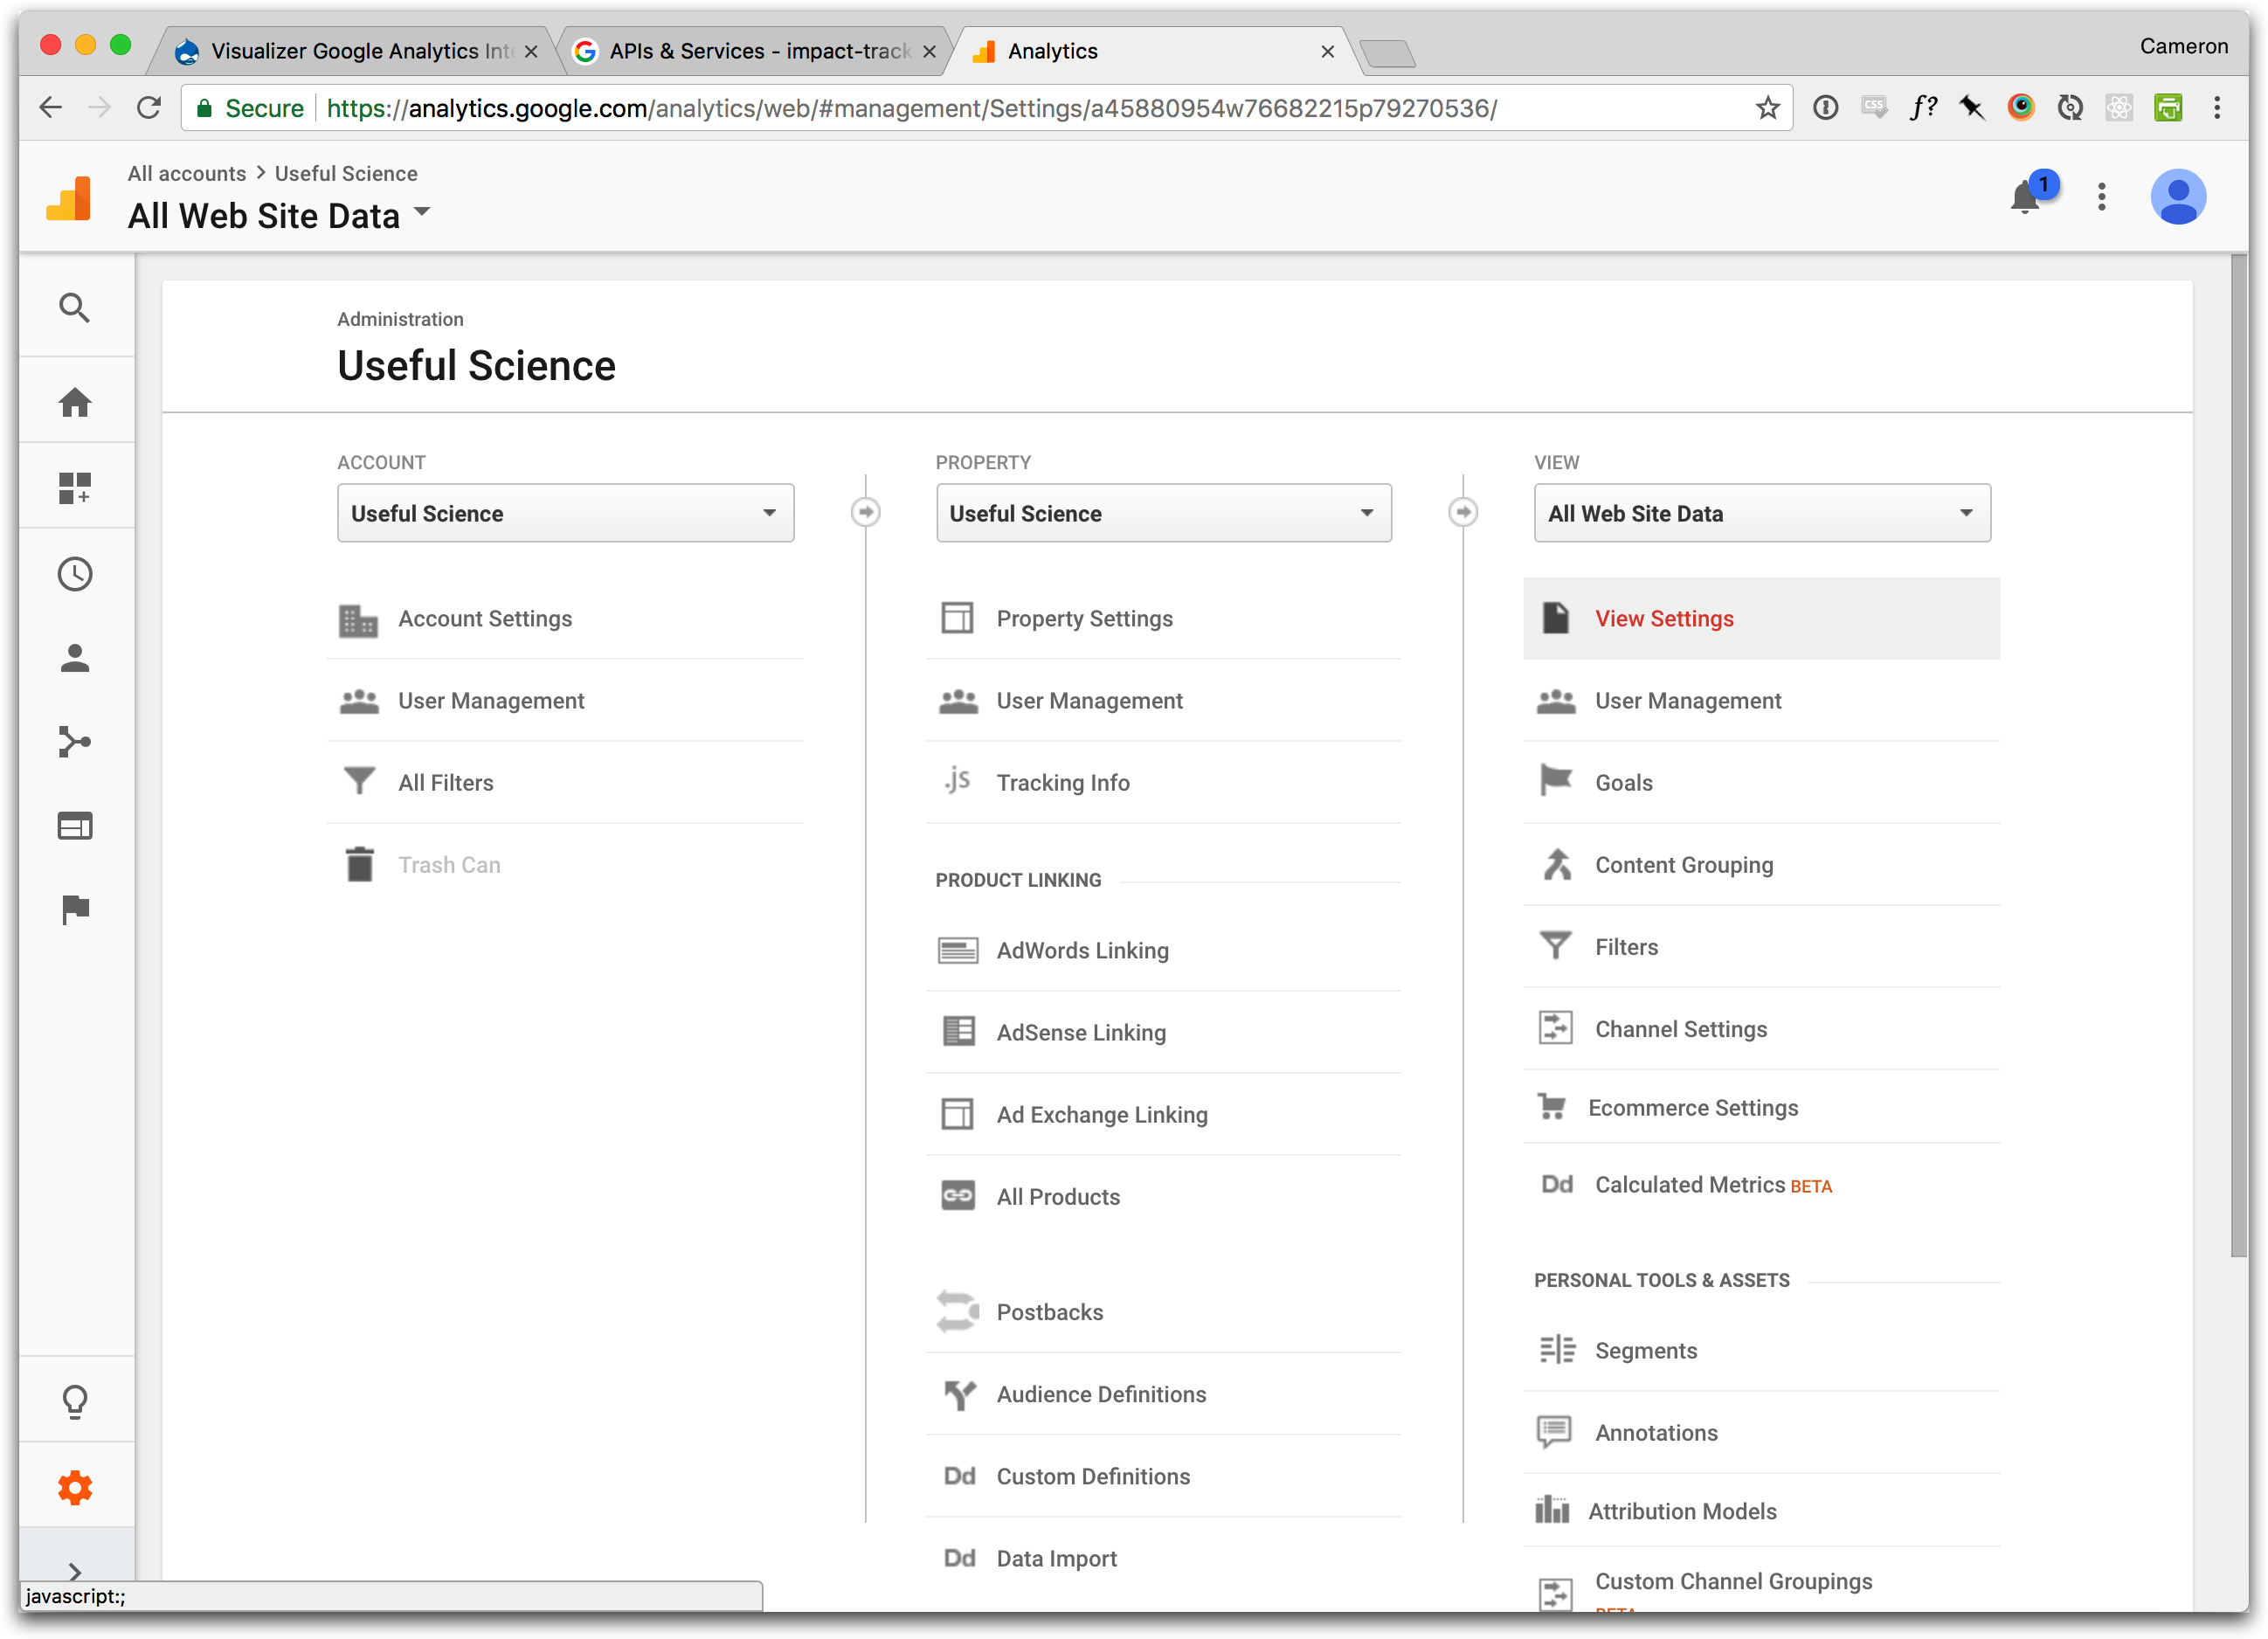Viewport: 2268px width, 1639px height.
Task: Bookmark page with star icon
Action: tap(1767, 108)
